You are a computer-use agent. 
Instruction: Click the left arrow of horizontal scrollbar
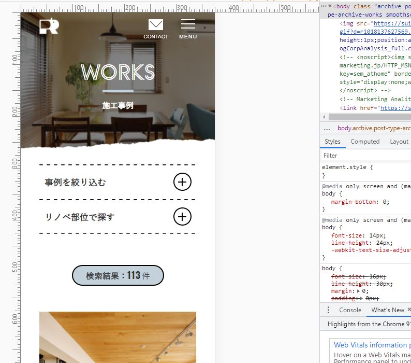[324, 117]
